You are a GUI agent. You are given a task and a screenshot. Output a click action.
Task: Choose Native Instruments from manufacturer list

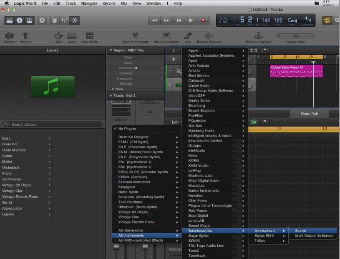tap(204, 191)
